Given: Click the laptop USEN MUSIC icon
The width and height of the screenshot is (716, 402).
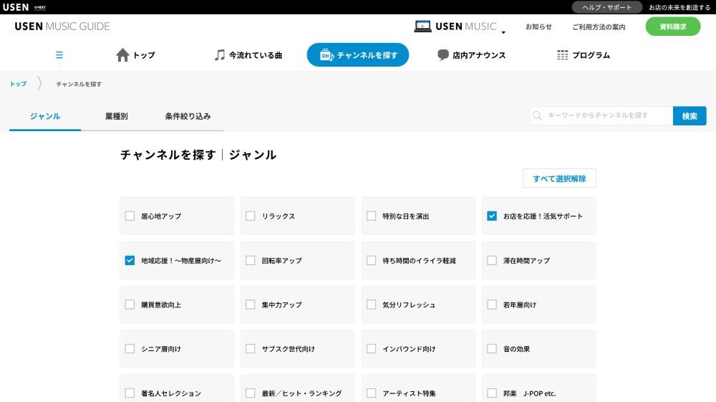Looking at the screenshot, I should pyautogui.click(x=422, y=27).
